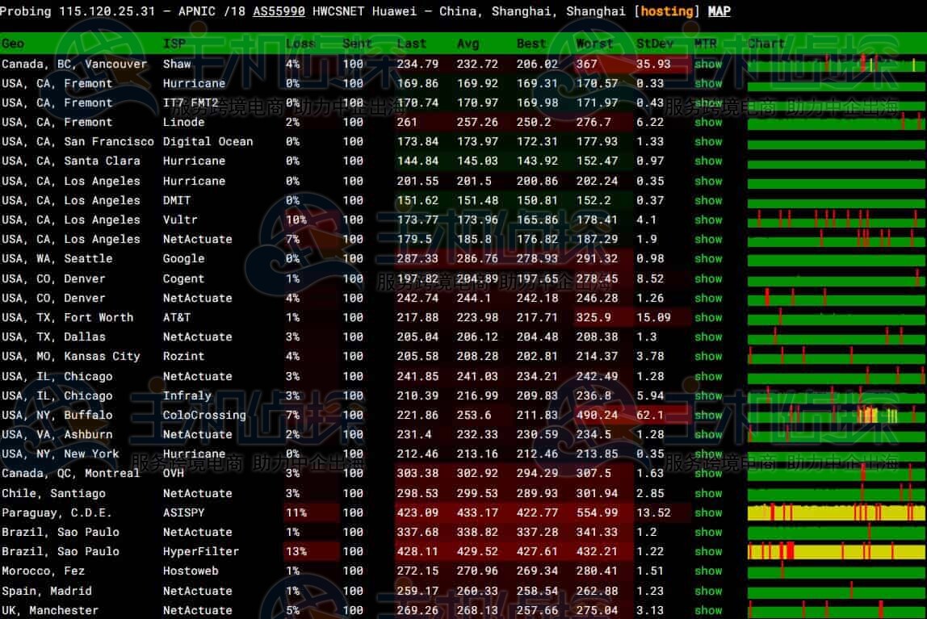The image size is (927, 619).
Task: Click the yellow chart for Paraguay ASISPY
Action: pos(836,512)
